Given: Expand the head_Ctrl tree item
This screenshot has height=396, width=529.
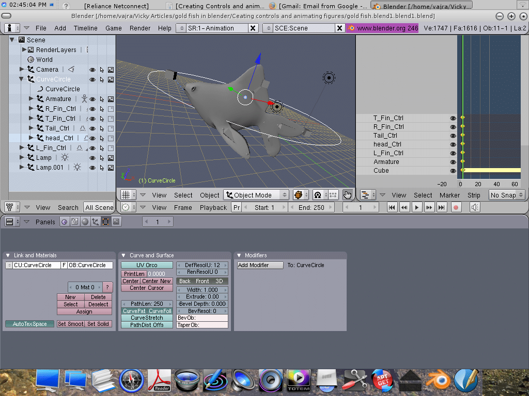Looking at the screenshot, I should click(32, 138).
